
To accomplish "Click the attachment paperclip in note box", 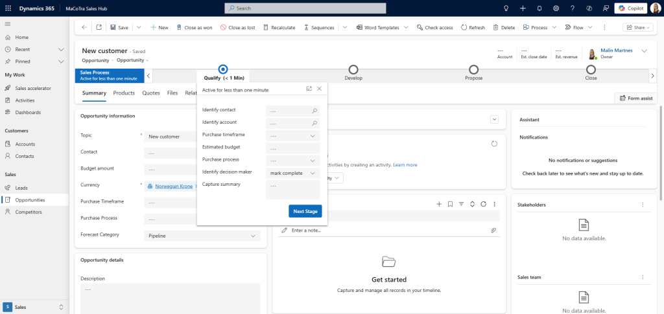I will 493,230.
